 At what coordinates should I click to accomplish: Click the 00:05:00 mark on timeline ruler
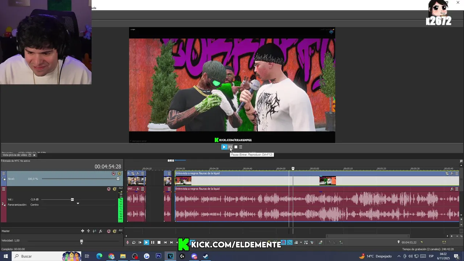point(315,169)
